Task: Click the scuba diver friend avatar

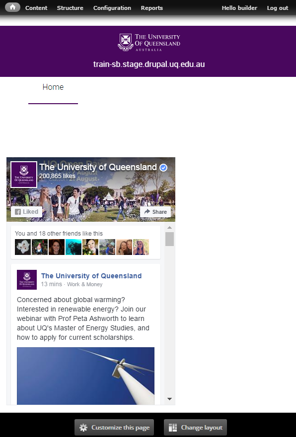Action: pos(74,247)
